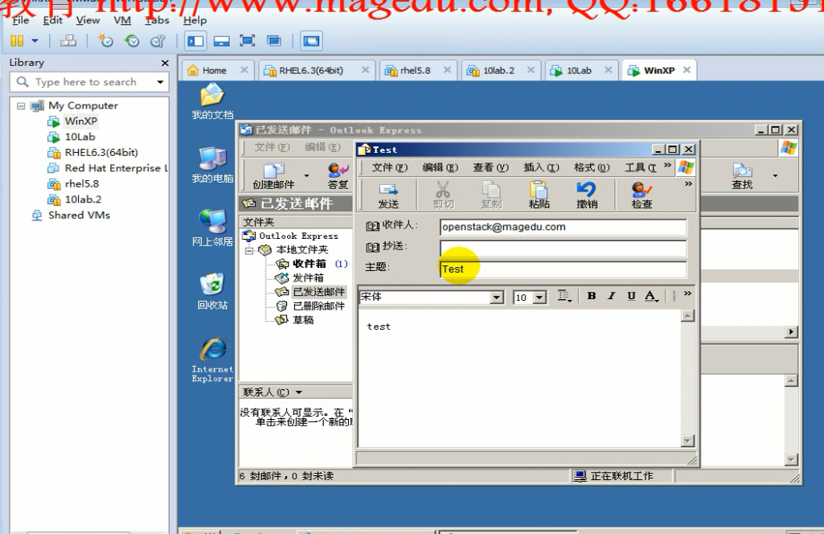Click the Paste (粘贴) clipboard icon
Viewport: 824px width, 534px height.
tap(539, 195)
